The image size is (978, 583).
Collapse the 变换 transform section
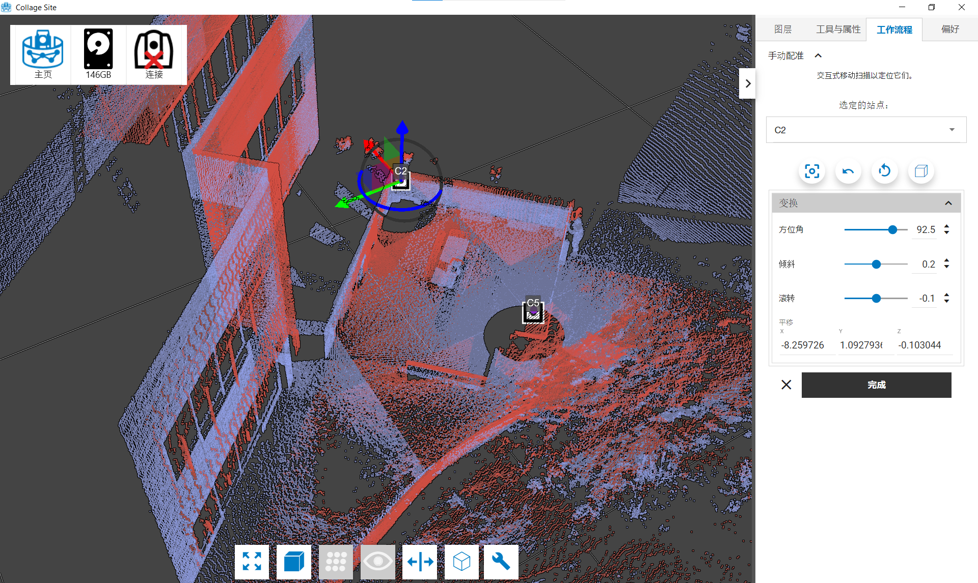pos(948,203)
